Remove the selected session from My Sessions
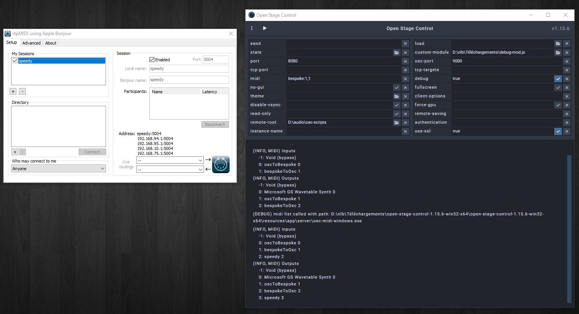The height and width of the screenshot is (314, 579). 22,91
